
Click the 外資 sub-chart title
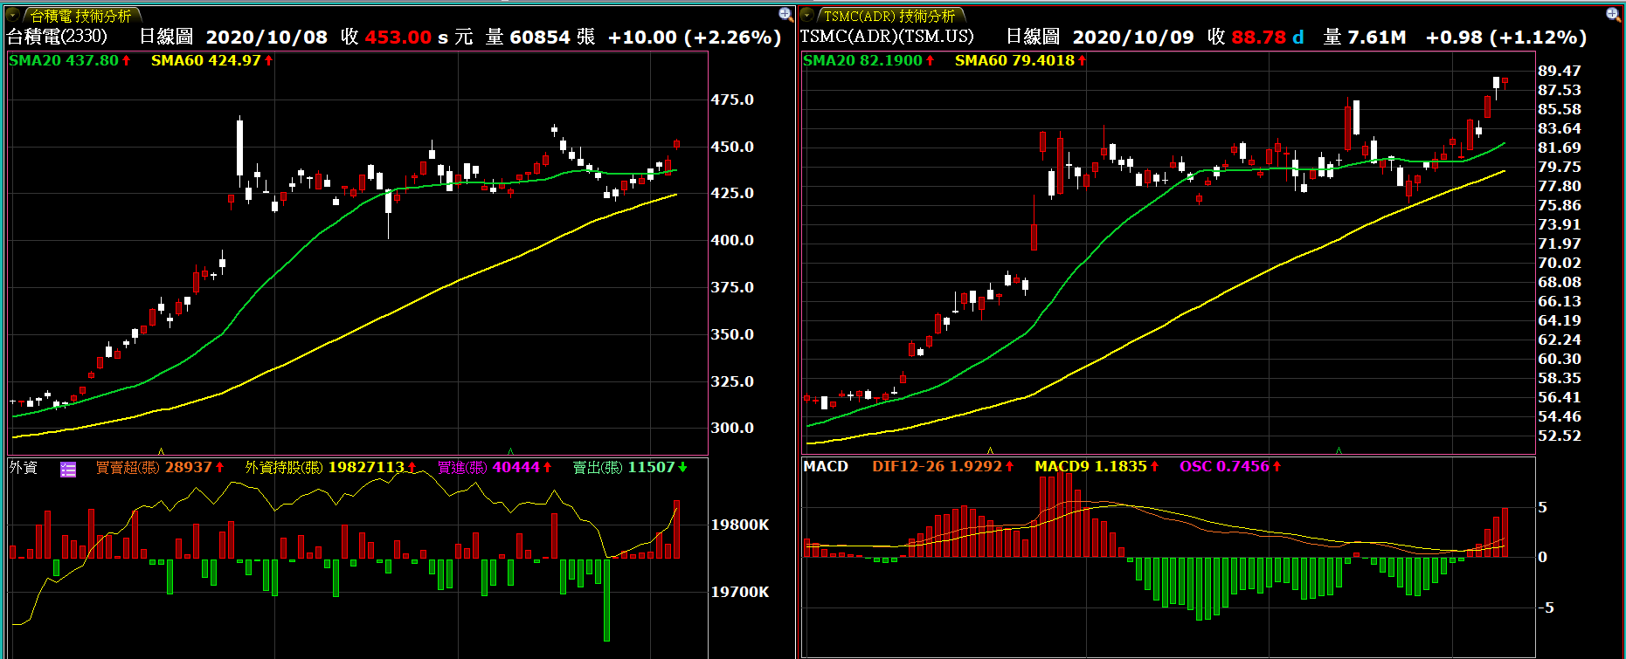point(24,468)
